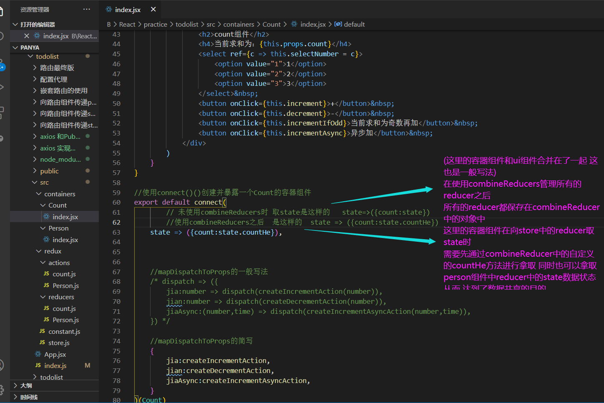Collapse the todolist folder
The image size is (604, 403).
pyautogui.click(x=30, y=56)
